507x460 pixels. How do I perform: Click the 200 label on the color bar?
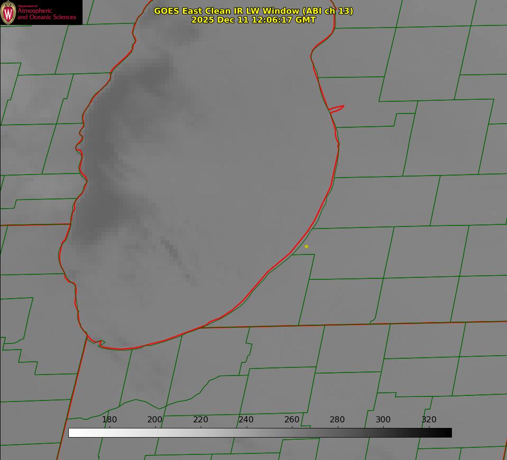pyautogui.click(x=155, y=419)
